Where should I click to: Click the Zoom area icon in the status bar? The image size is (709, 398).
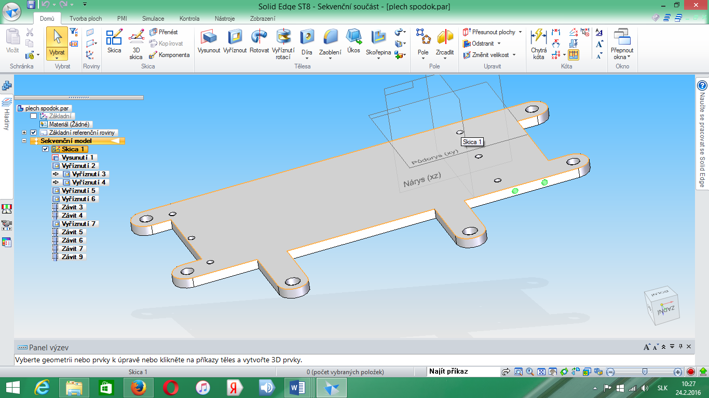click(x=518, y=372)
